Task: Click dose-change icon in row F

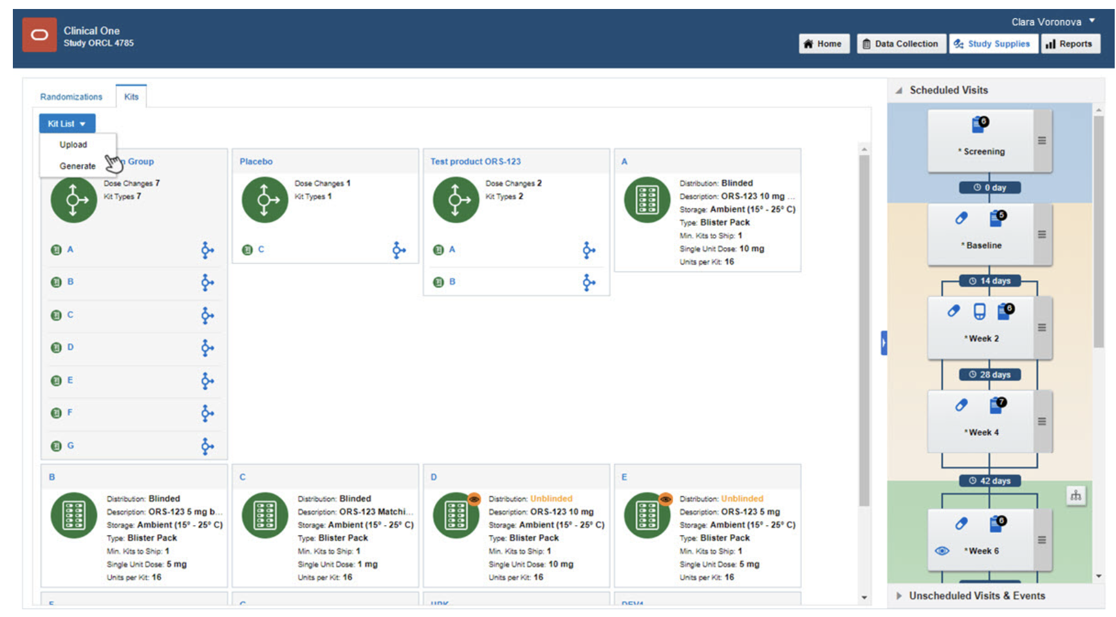Action: coord(207,413)
